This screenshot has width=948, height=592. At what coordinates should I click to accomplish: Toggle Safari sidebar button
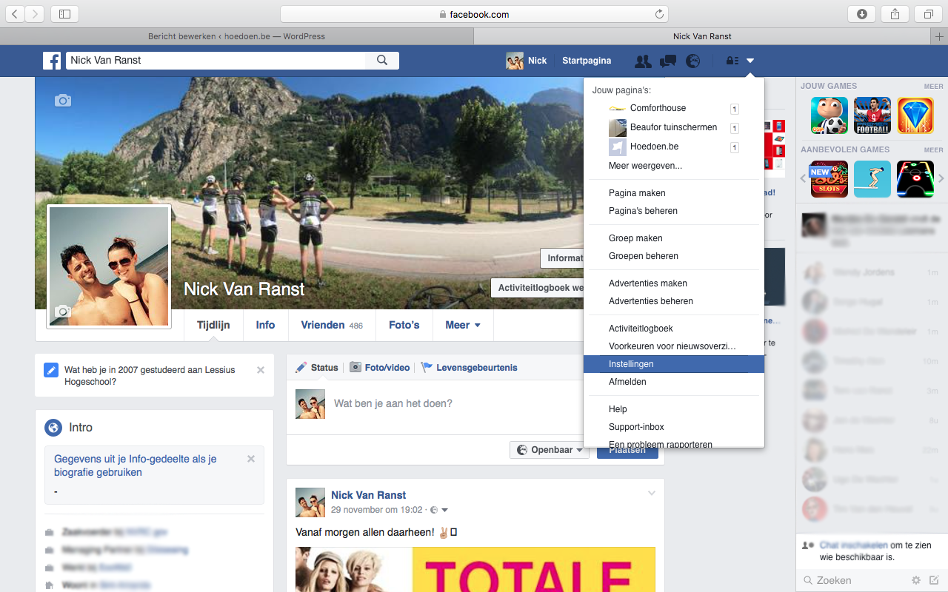tap(64, 14)
